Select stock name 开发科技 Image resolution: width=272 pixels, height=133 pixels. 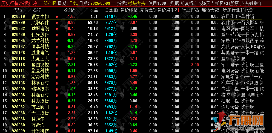click(40, 131)
